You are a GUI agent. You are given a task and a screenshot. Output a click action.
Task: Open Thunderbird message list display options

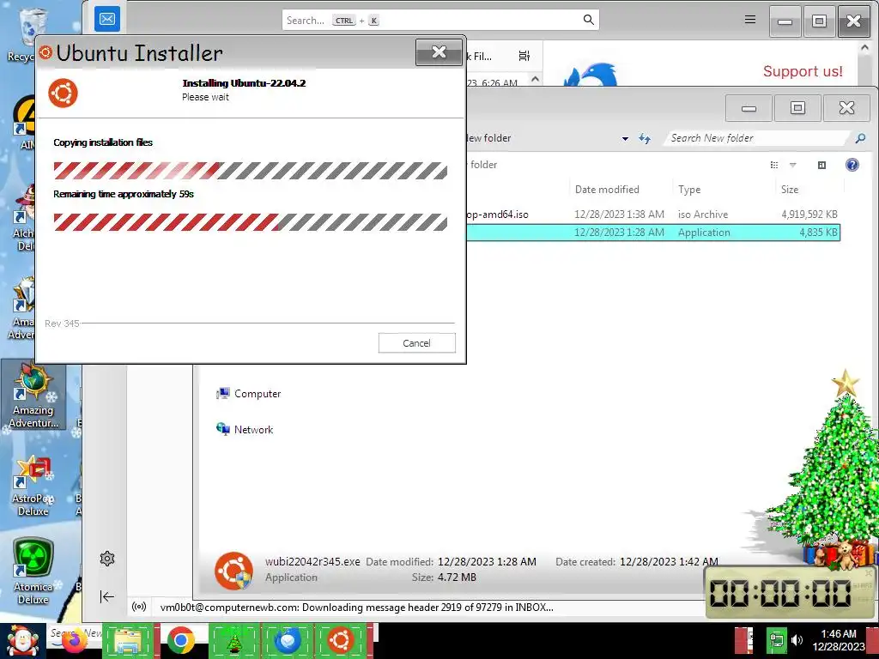[x=524, y=56]
